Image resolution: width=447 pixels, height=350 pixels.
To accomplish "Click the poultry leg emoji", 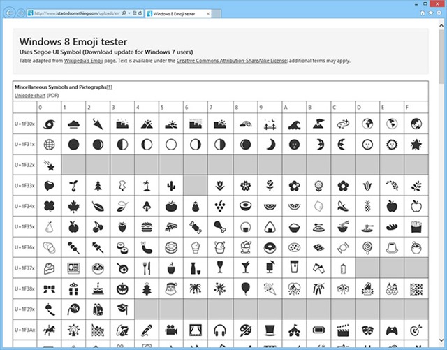I will pyautogui.click(x=220, y=227).
